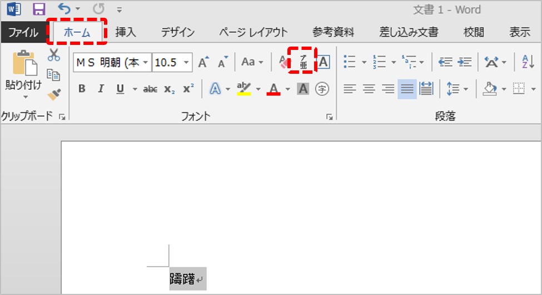This screenshot has height=295, width=542.
Task: Open Customize Quick Access Toolbar menu
Action: (120, 10)
